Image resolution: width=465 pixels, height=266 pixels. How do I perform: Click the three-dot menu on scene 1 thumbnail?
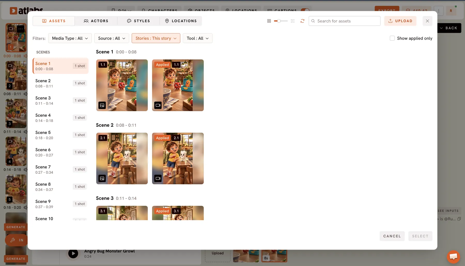click(21, 29)
